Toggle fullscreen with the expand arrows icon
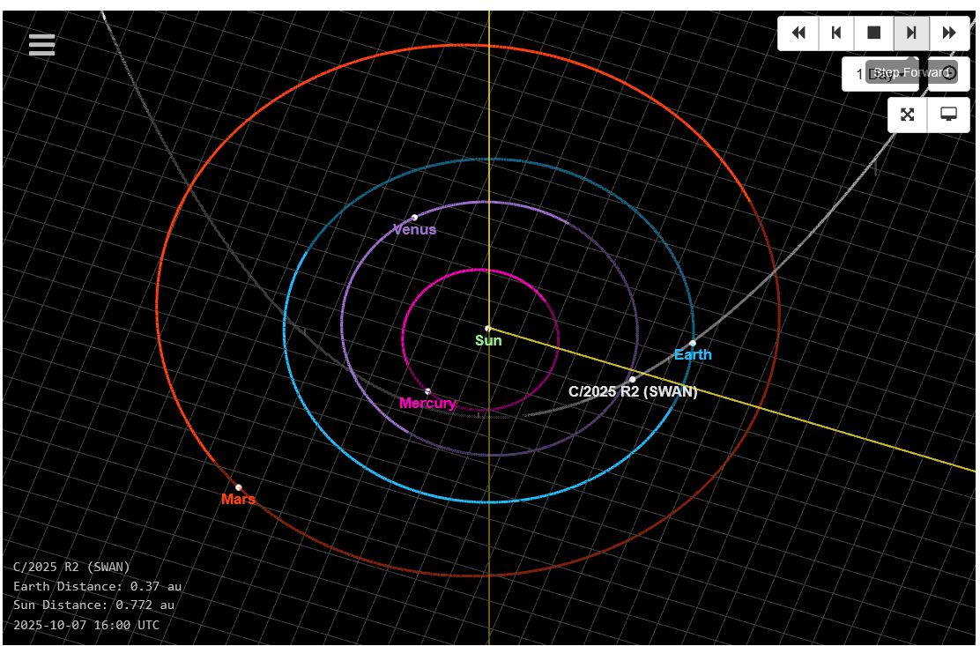 pyautogui.click(x=908, y=115)
